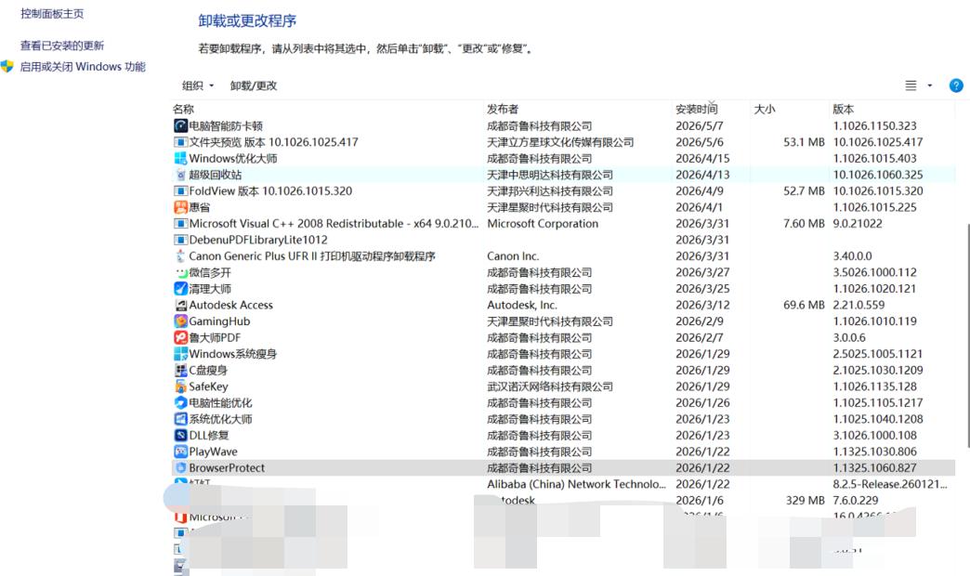Click the 电脑智能防卡顿 program icon
970x576 pixels.
pos(180,126)
